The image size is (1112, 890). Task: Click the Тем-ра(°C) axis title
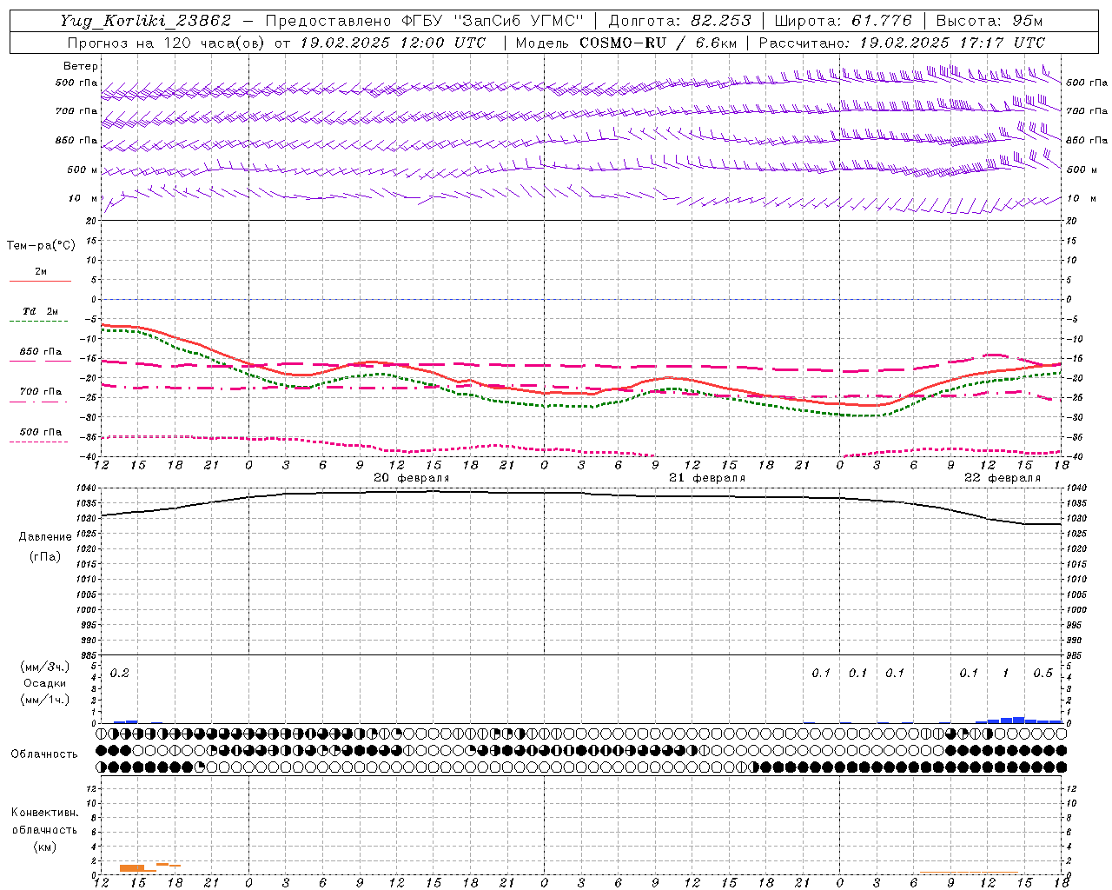[41, 246]
